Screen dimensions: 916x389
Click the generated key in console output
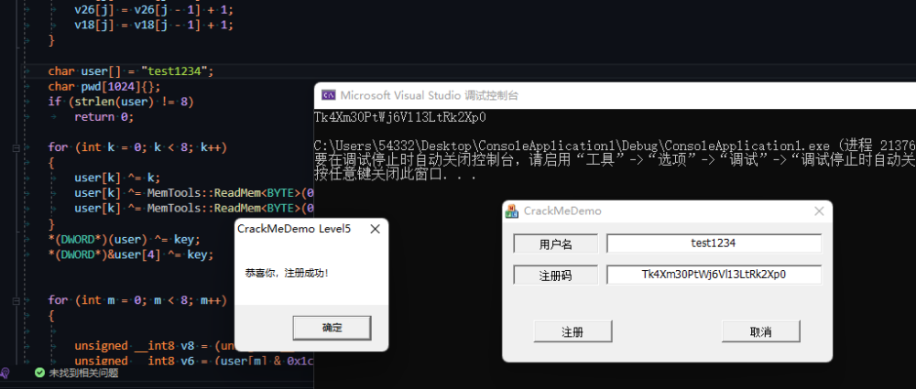coord(399,117)
